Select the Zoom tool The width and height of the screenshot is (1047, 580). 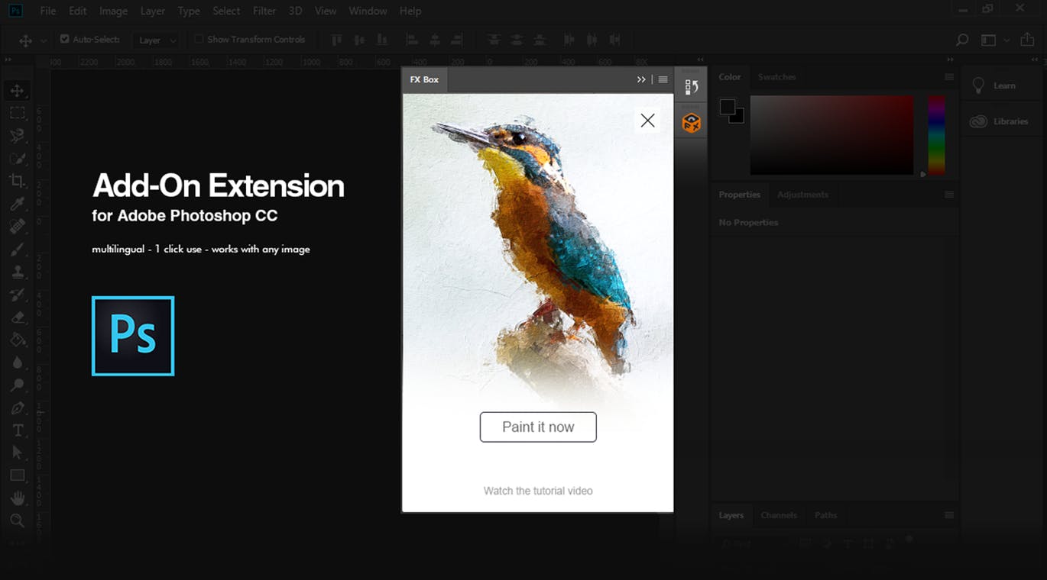pos(17,520)
